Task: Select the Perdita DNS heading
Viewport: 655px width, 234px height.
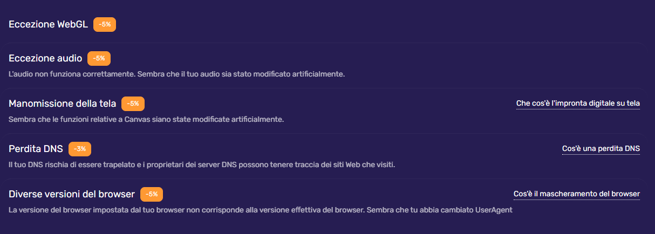Action: click(36, 148)
